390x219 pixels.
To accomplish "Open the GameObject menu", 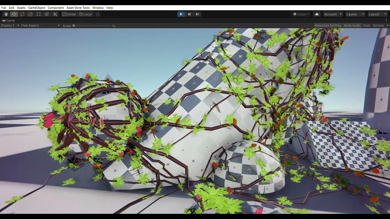I will [x=37, y=8].
